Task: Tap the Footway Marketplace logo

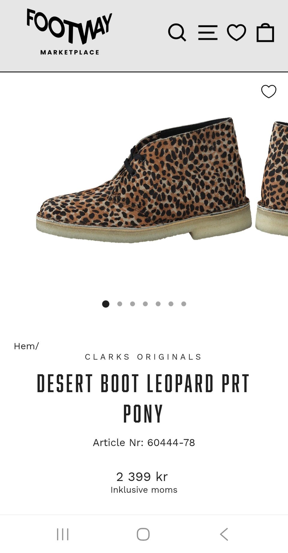Action: pos(70,32)
